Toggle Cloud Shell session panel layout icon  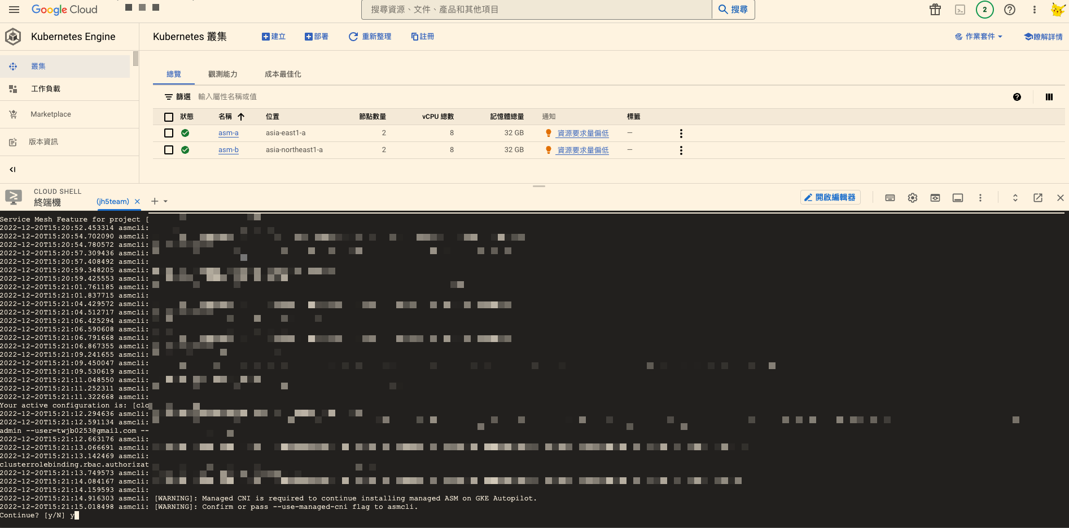pyautogui.click(x=958, y=198)
